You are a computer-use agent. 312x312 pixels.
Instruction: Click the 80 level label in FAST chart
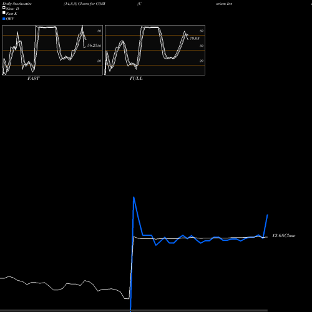point(99,31)
